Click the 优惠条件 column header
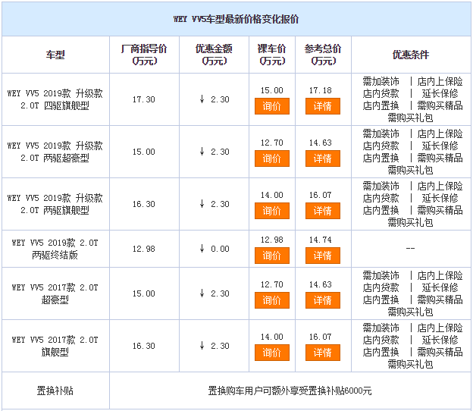This screenshot has height=411, width=473. tap(411, 55)
